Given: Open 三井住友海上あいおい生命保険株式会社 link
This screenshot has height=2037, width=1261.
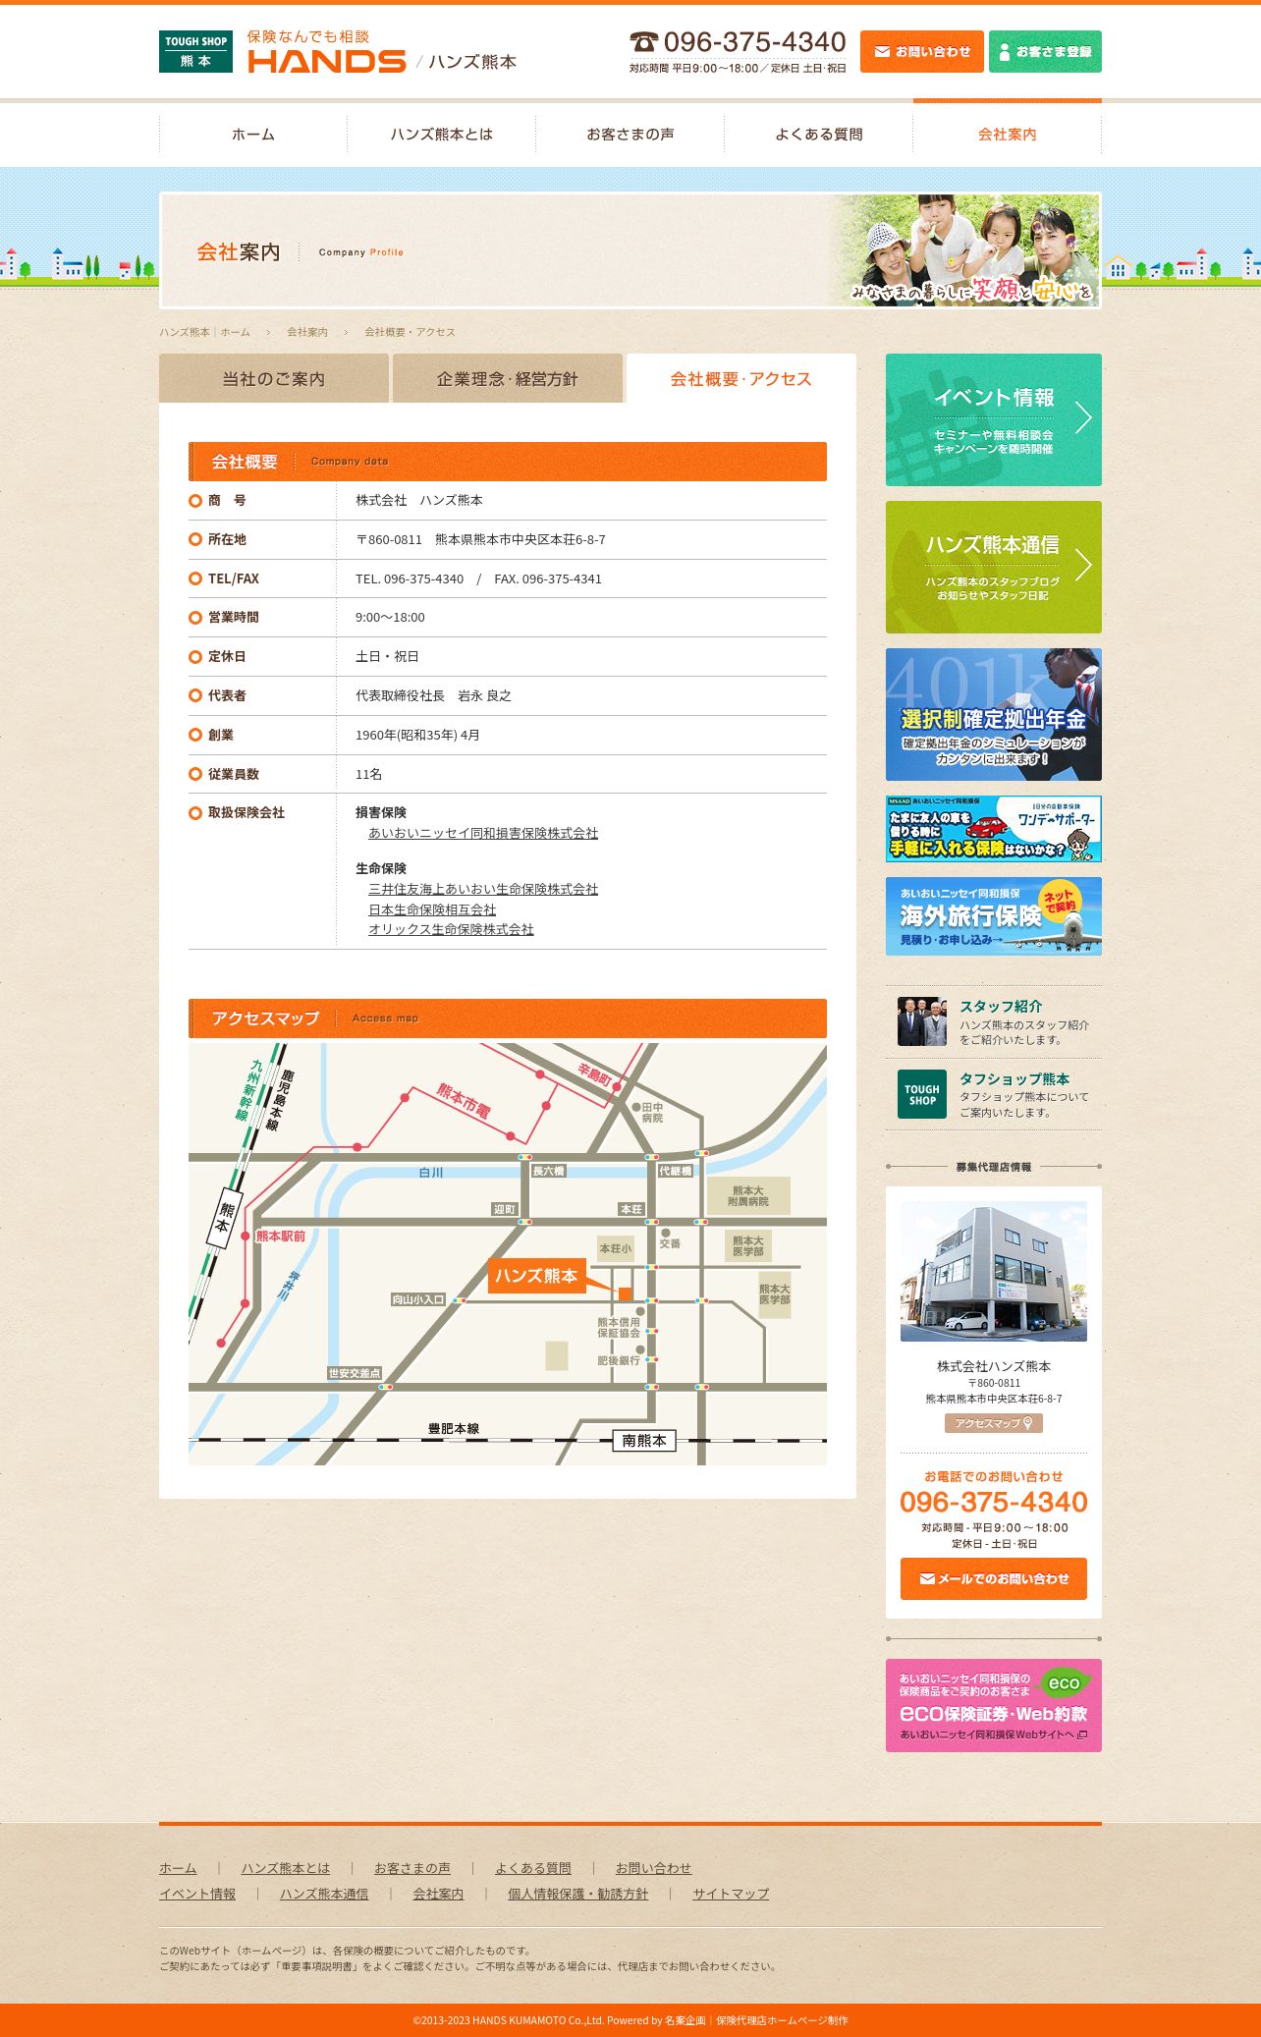Looking at the screenshot, I should 483,889.
